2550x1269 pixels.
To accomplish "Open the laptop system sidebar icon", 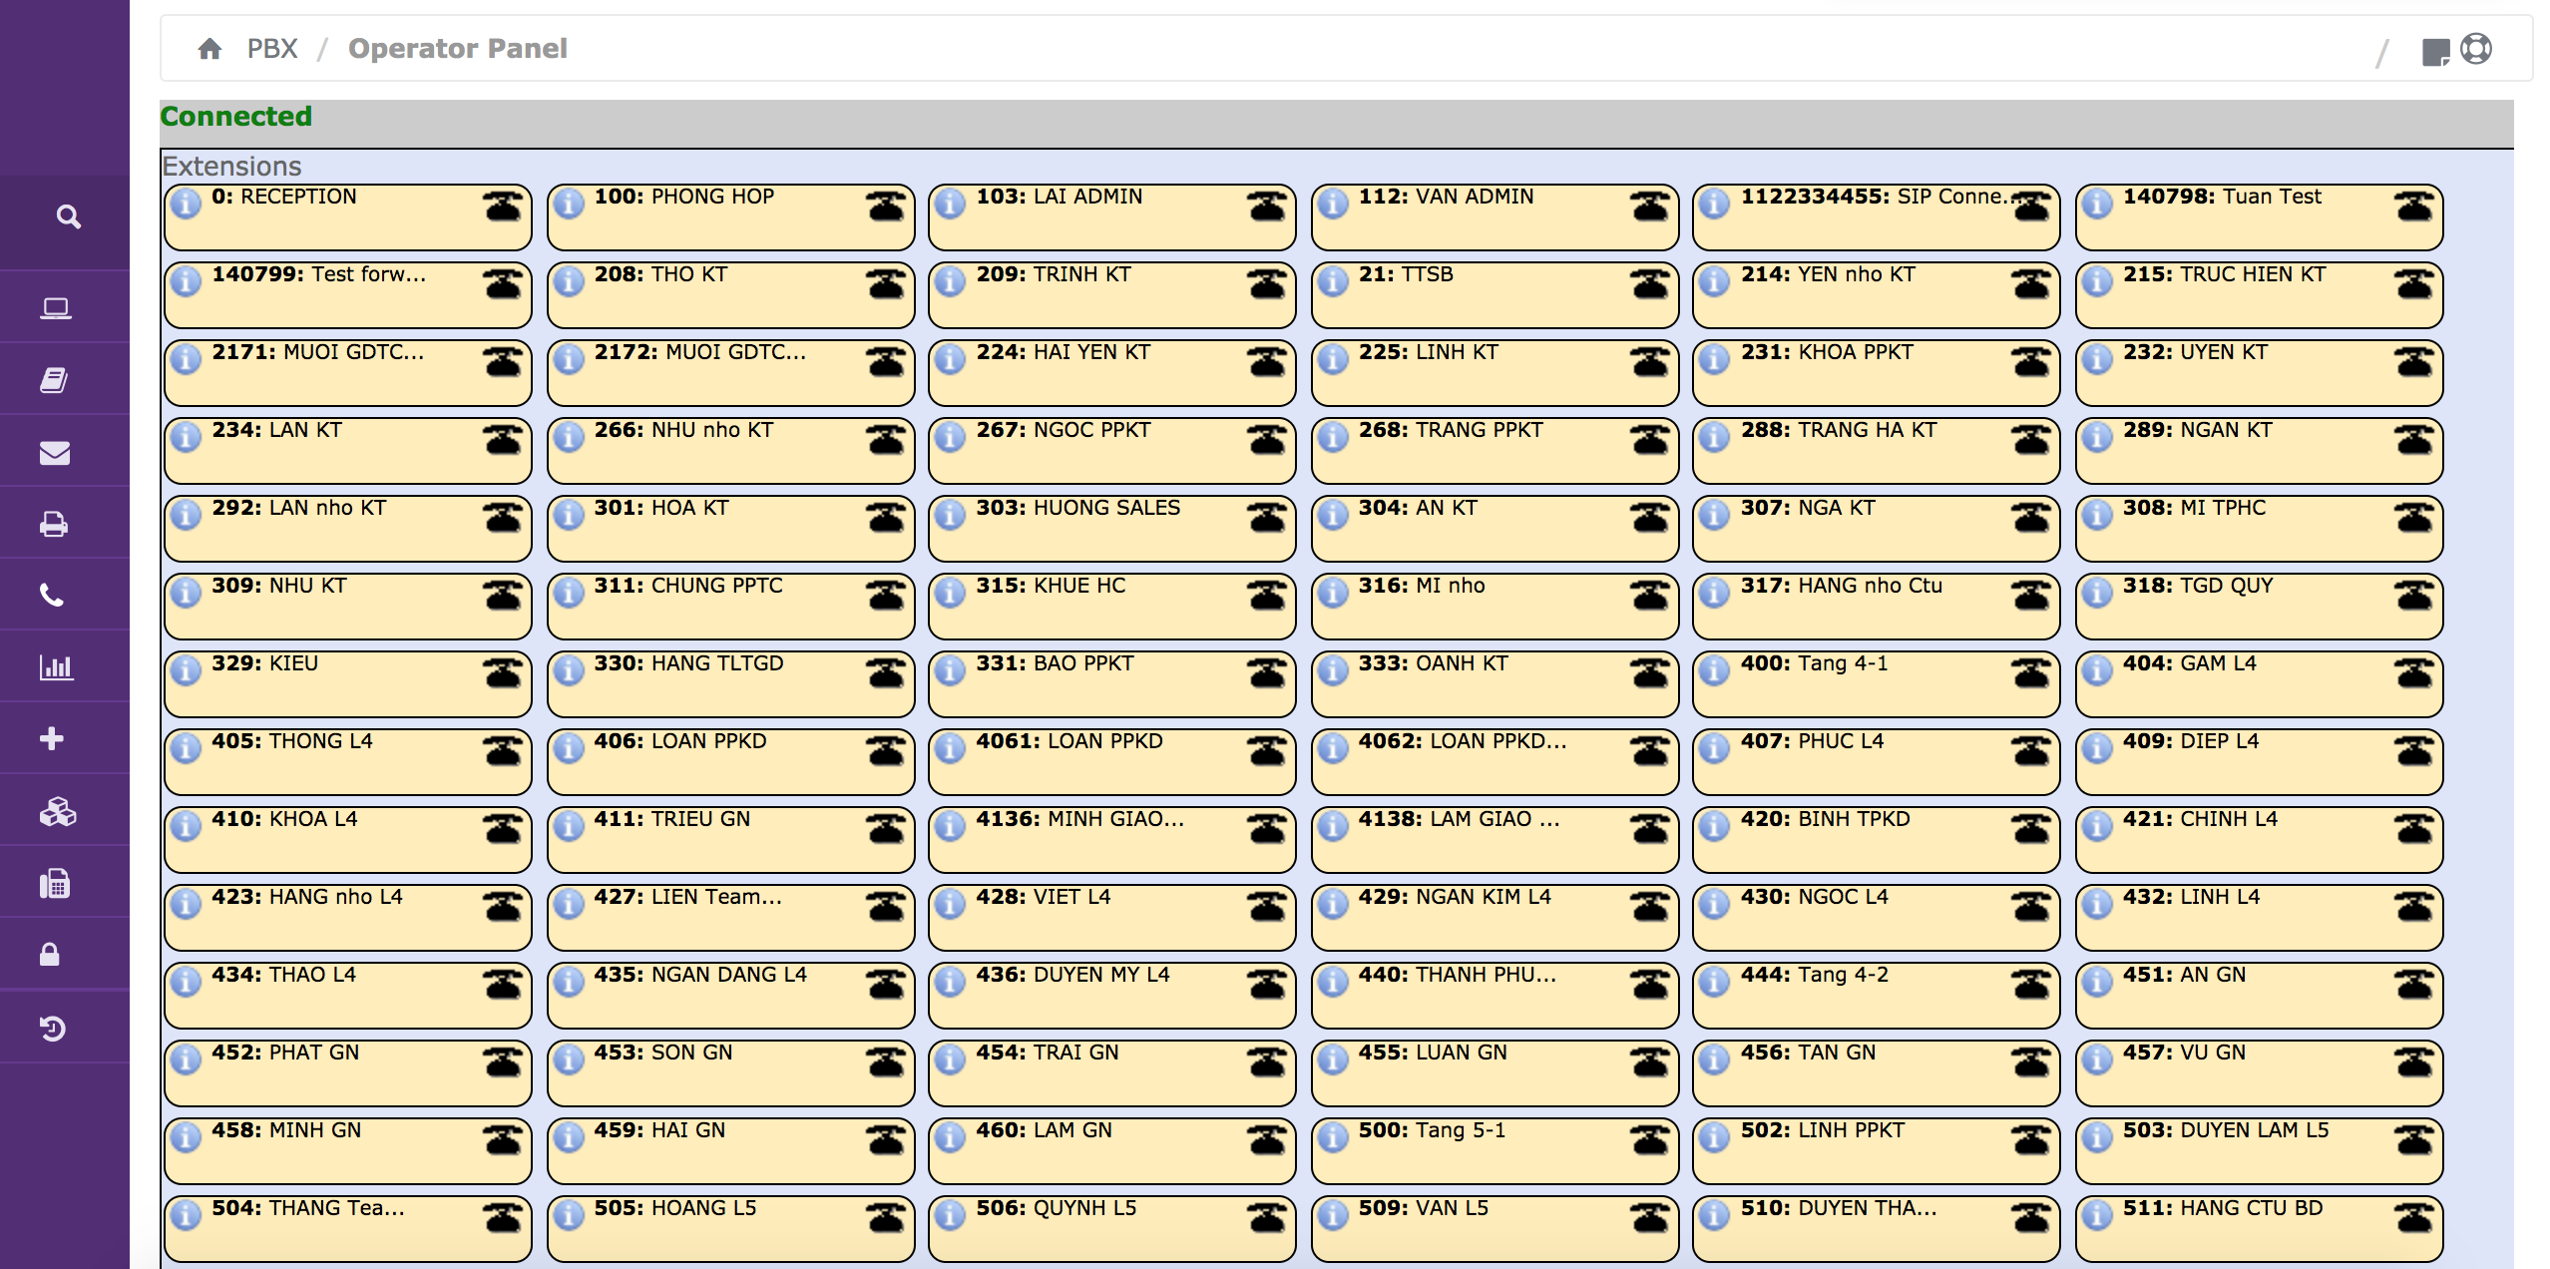I will pos(55,308).
